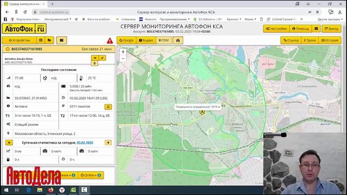The width and height of the screenshot is (347, 195).
Task: Open Edge from the taskbar
Action: pyautogui.click(x=29, y=190)
